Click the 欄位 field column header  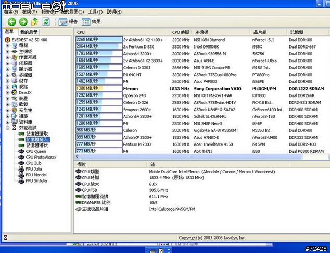(110, 164)
